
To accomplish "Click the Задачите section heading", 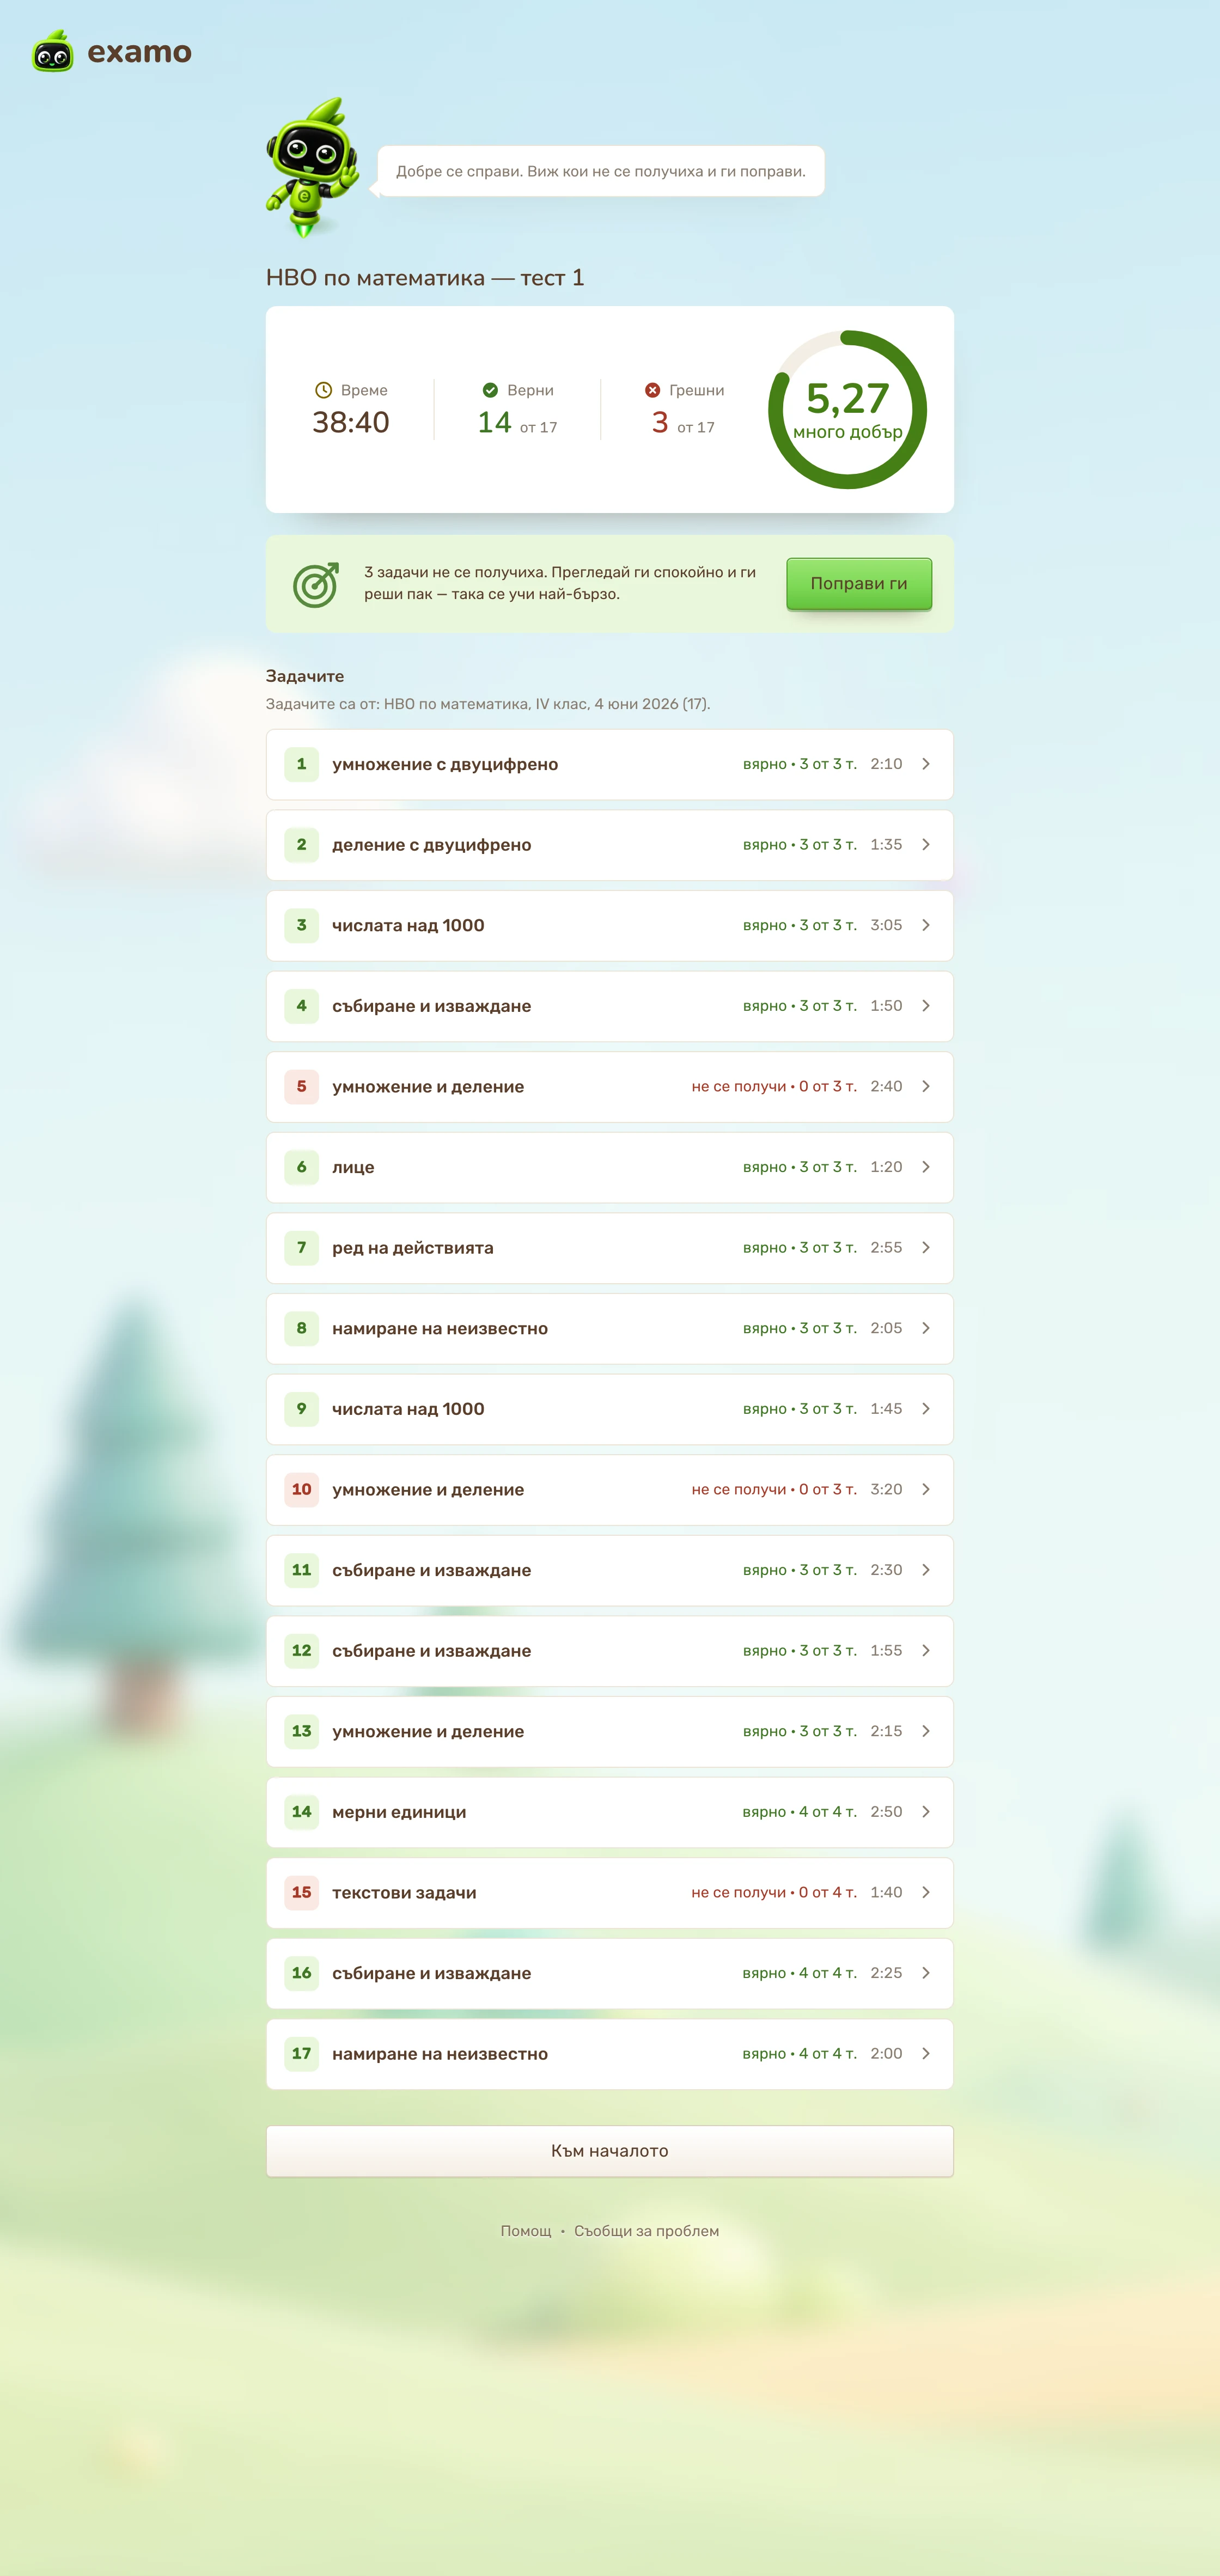I will (x=305, y=677).
